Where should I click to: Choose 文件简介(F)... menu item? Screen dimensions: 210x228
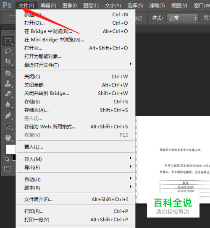[x=76, y=199]
